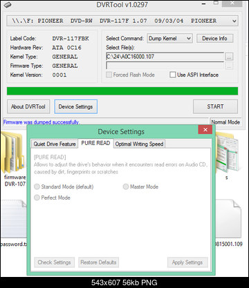Click the Restore Defaults button

99,262
